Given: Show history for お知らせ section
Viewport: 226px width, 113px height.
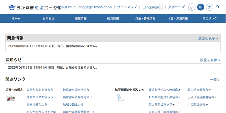Looking at the screenshot, I should click(x=210, y=60).
